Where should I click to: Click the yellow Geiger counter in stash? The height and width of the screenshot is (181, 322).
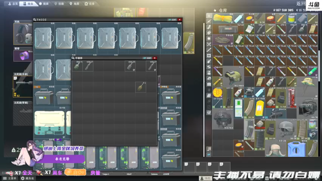260,108
